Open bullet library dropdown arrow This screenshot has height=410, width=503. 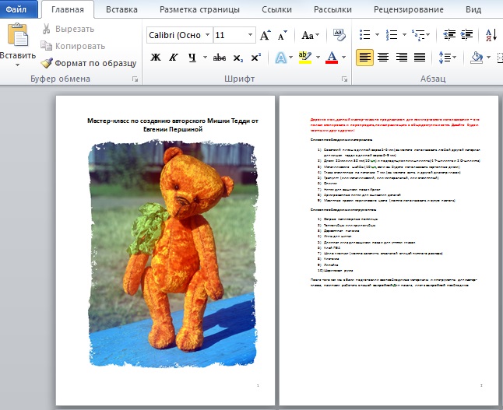377,34
